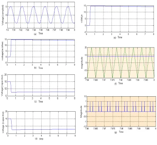The width and height of the screenshot is (157, 145).
Task: Click the "1.5" top y-axis tick of plot (g)
Action: click(85, 96)
